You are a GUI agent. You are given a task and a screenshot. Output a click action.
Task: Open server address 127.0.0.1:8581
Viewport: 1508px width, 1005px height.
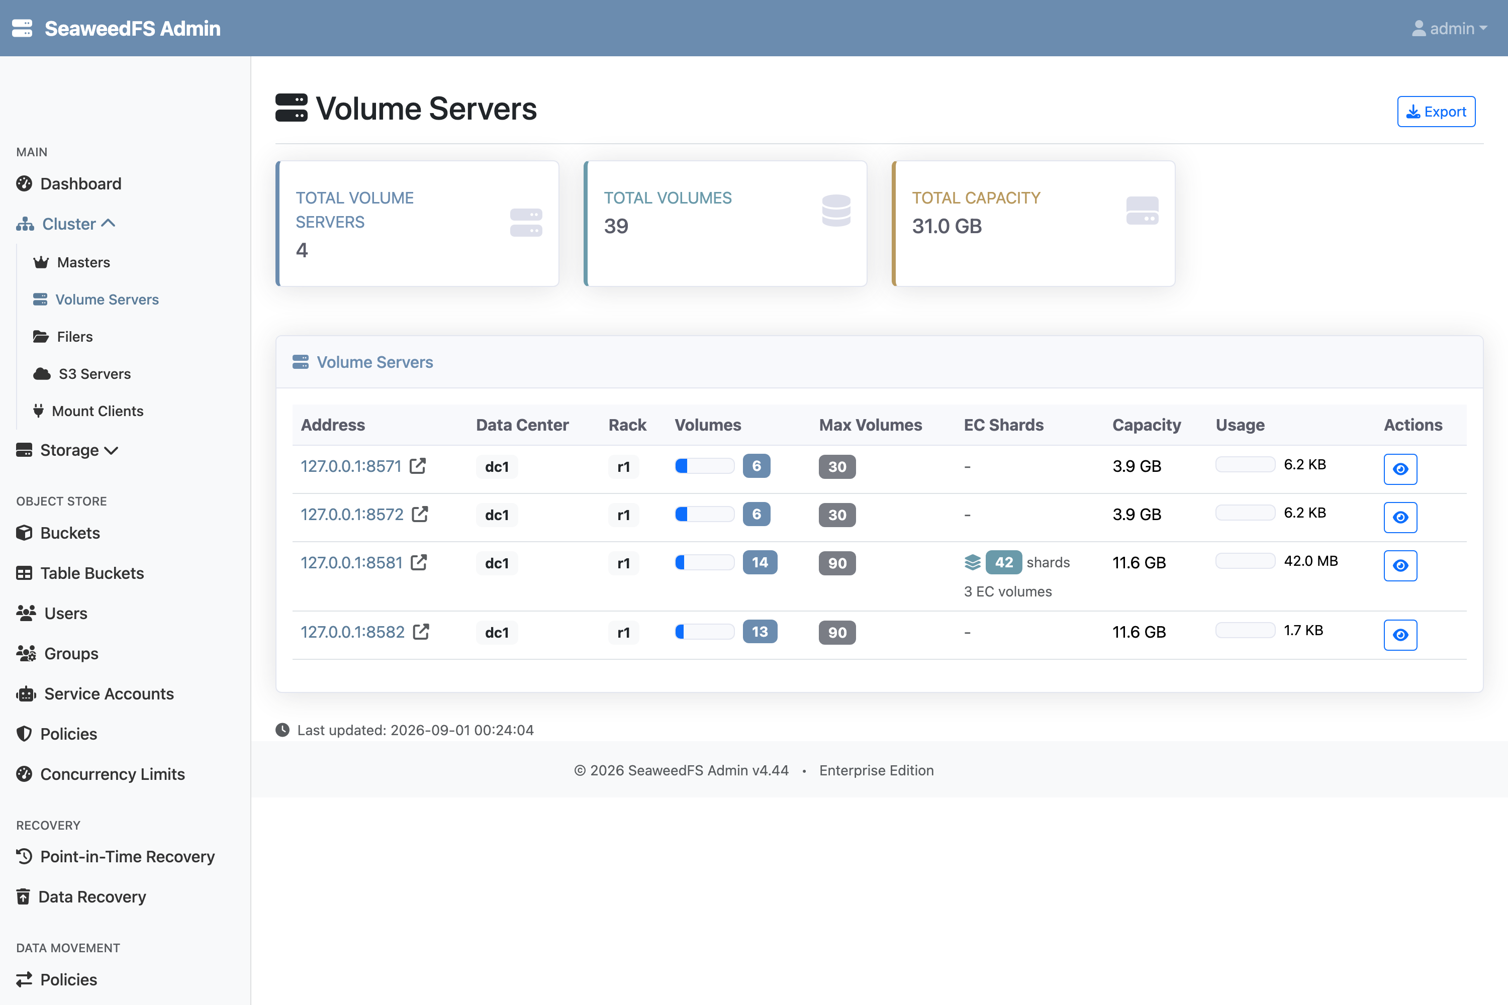pyautogui.click(x=351, y=562)
